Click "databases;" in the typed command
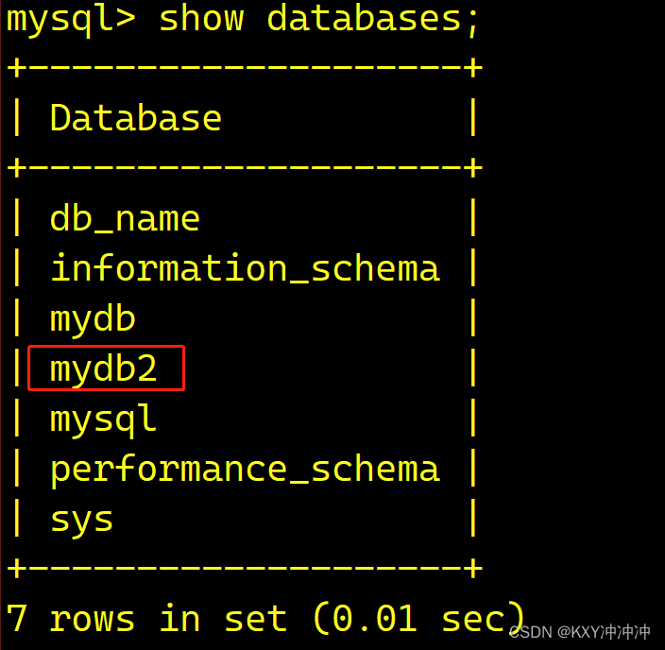 click(374, 19)
